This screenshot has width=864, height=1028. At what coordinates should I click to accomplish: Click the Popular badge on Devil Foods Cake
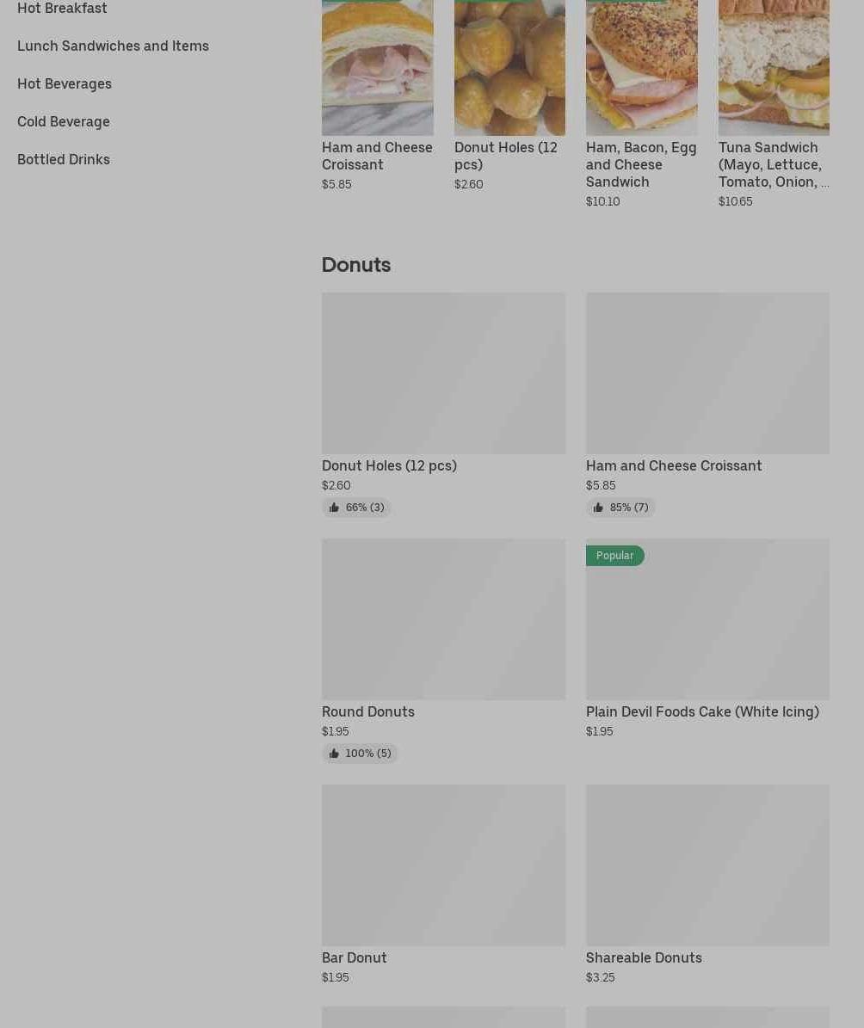coord(614,556)
